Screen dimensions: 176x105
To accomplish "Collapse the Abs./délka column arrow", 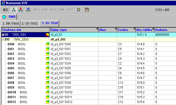I will coord(153,29).
